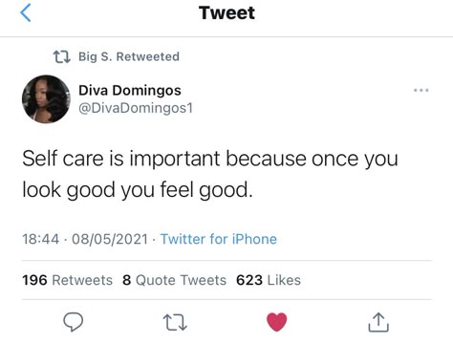Tap the share upload icon
The width and height of the screenshot is (453, 344).
(x=378, y=322)
